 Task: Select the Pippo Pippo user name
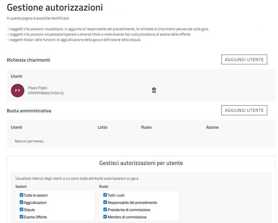(x=37, y=88)
